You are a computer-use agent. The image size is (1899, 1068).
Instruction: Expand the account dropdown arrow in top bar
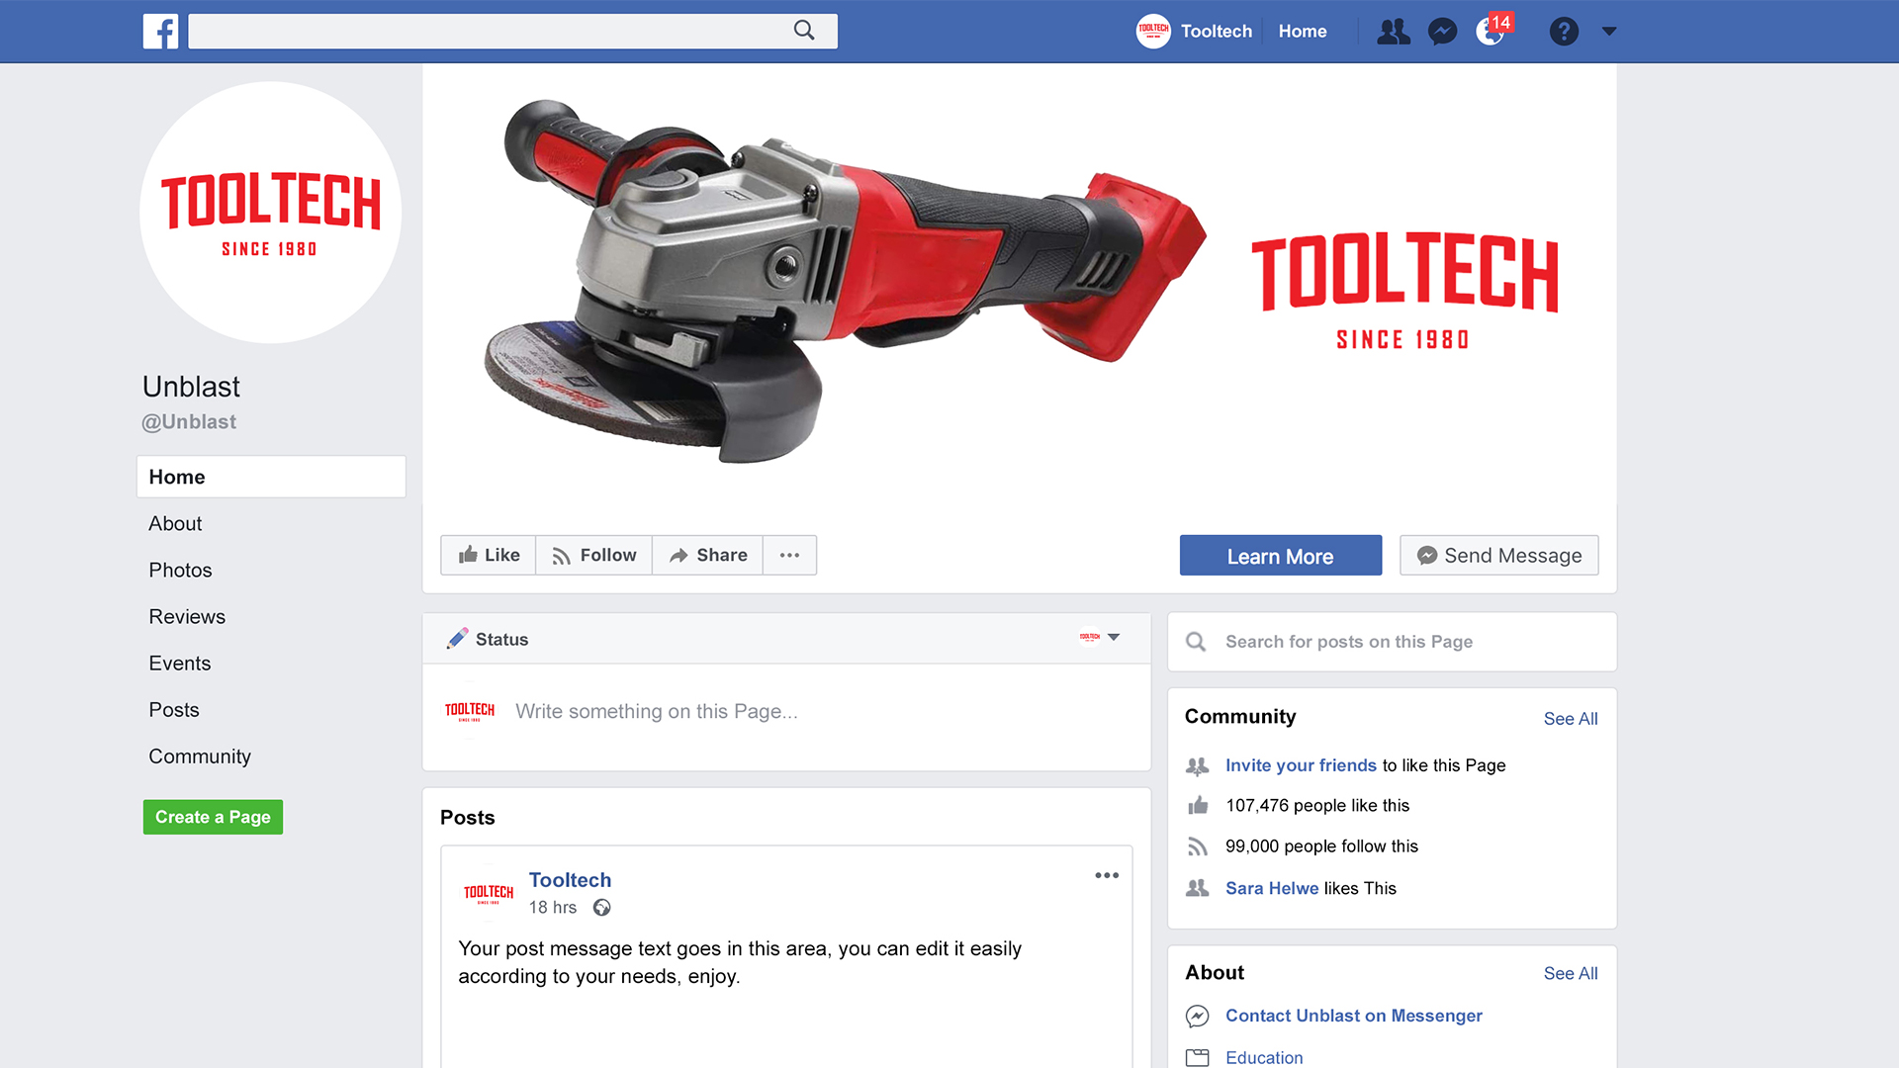pyautogui.click(x=1609, y=32)
